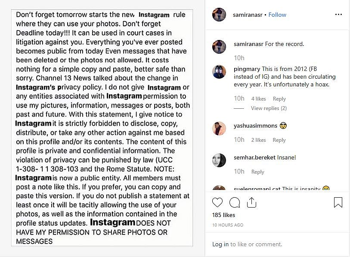Follow samiranasr
Viewport: 350px width, 257px height.
(277, 15)
